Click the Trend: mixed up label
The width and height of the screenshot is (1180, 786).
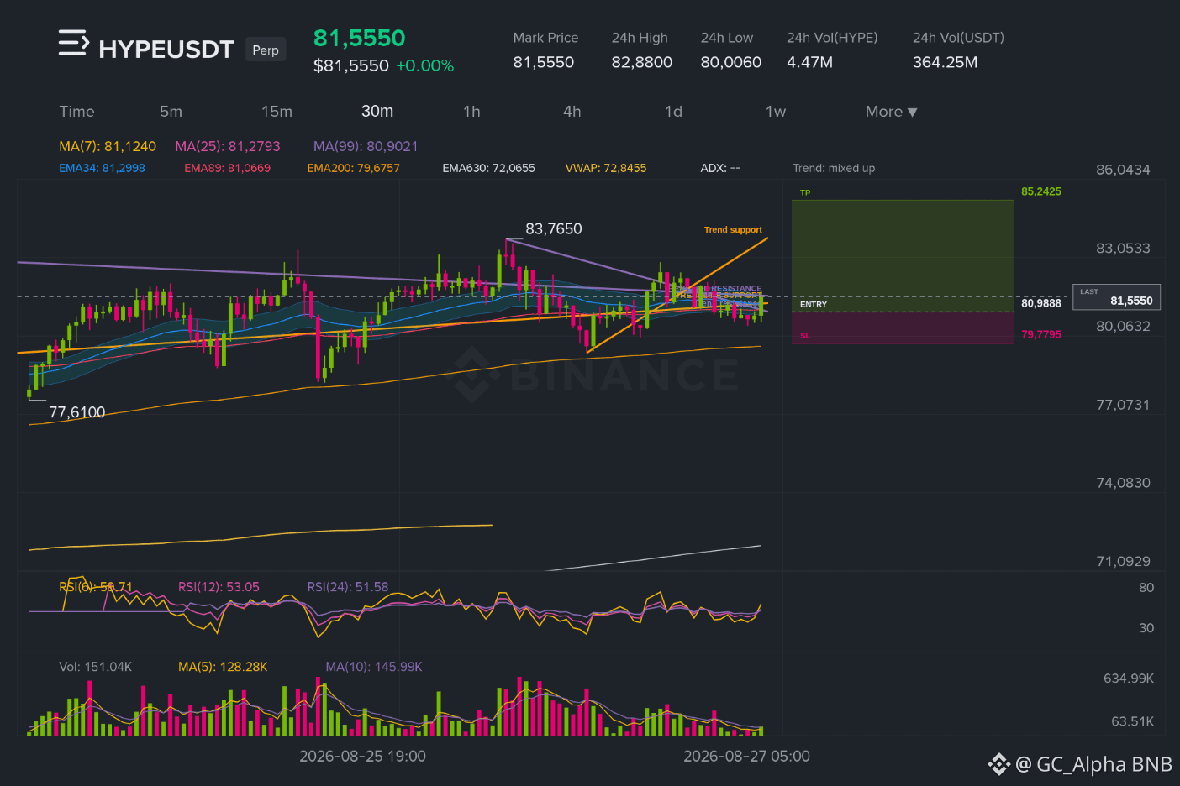point(834,168)
